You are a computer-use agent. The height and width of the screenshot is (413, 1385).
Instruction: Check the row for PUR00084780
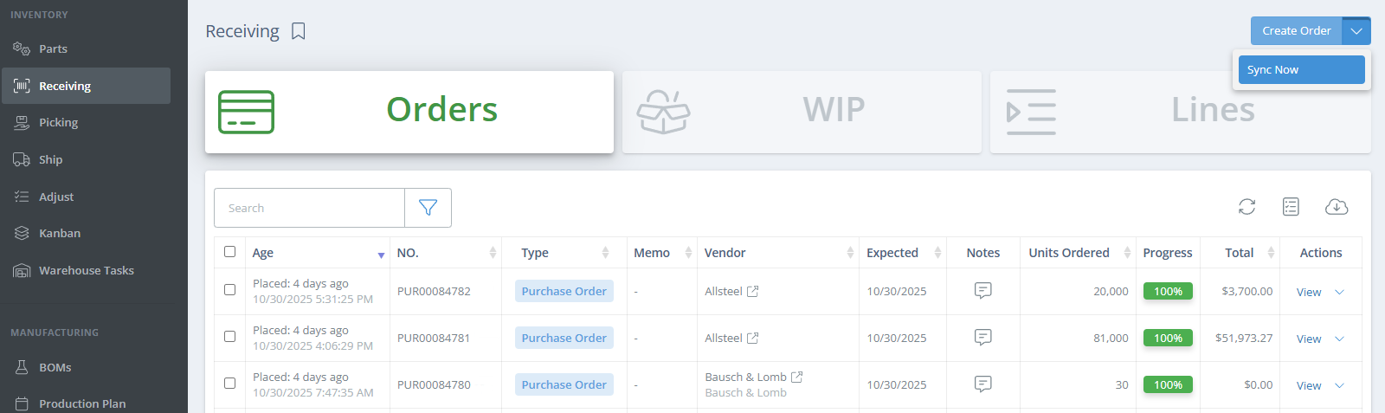coord(229,383)
